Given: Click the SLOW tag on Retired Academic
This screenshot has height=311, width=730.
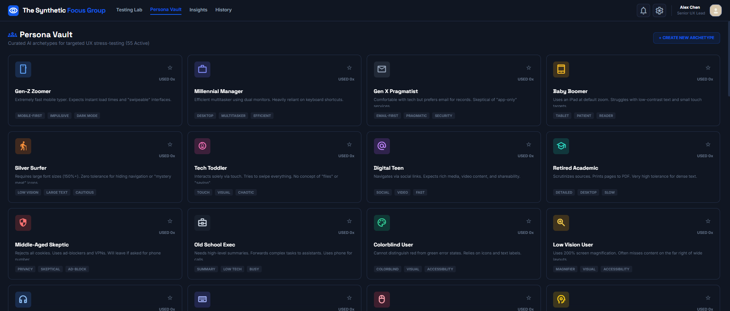Looking at the screenshot, I should (x=609, y=193).
